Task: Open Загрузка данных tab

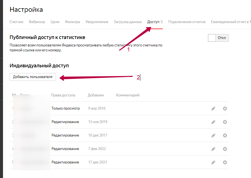Action: pyautogui.click(x=128, y=22)
